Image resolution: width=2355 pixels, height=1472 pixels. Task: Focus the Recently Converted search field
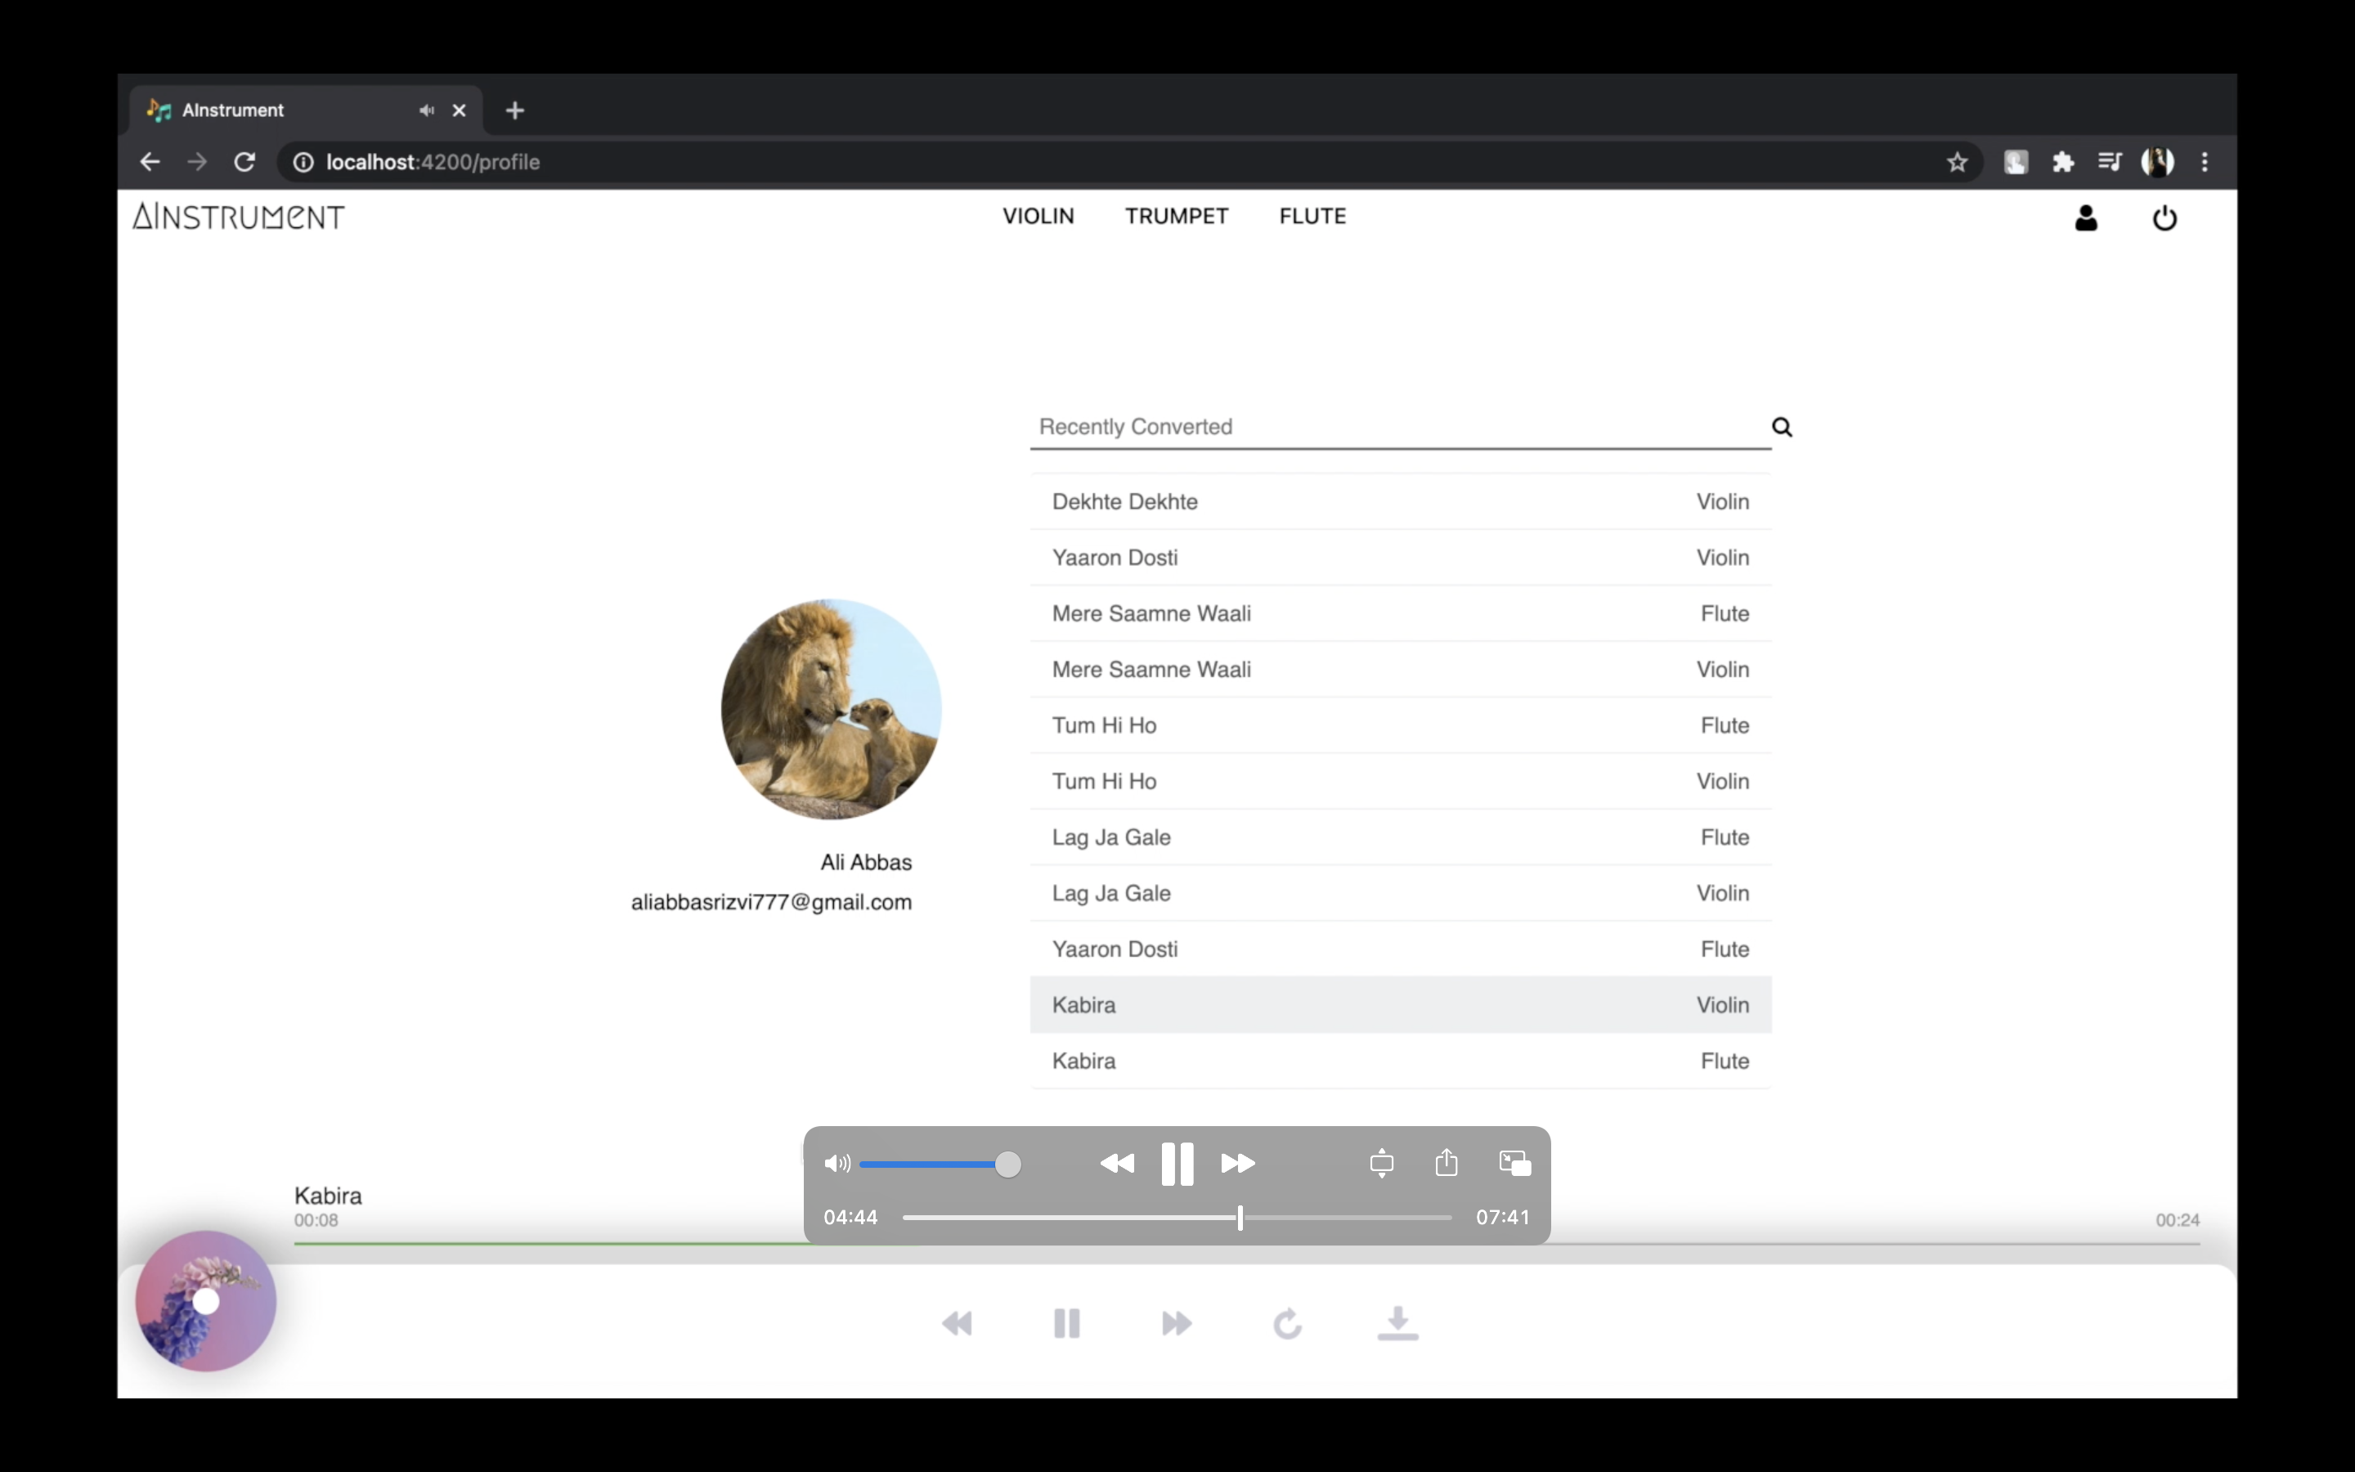tap(1392, 426)
